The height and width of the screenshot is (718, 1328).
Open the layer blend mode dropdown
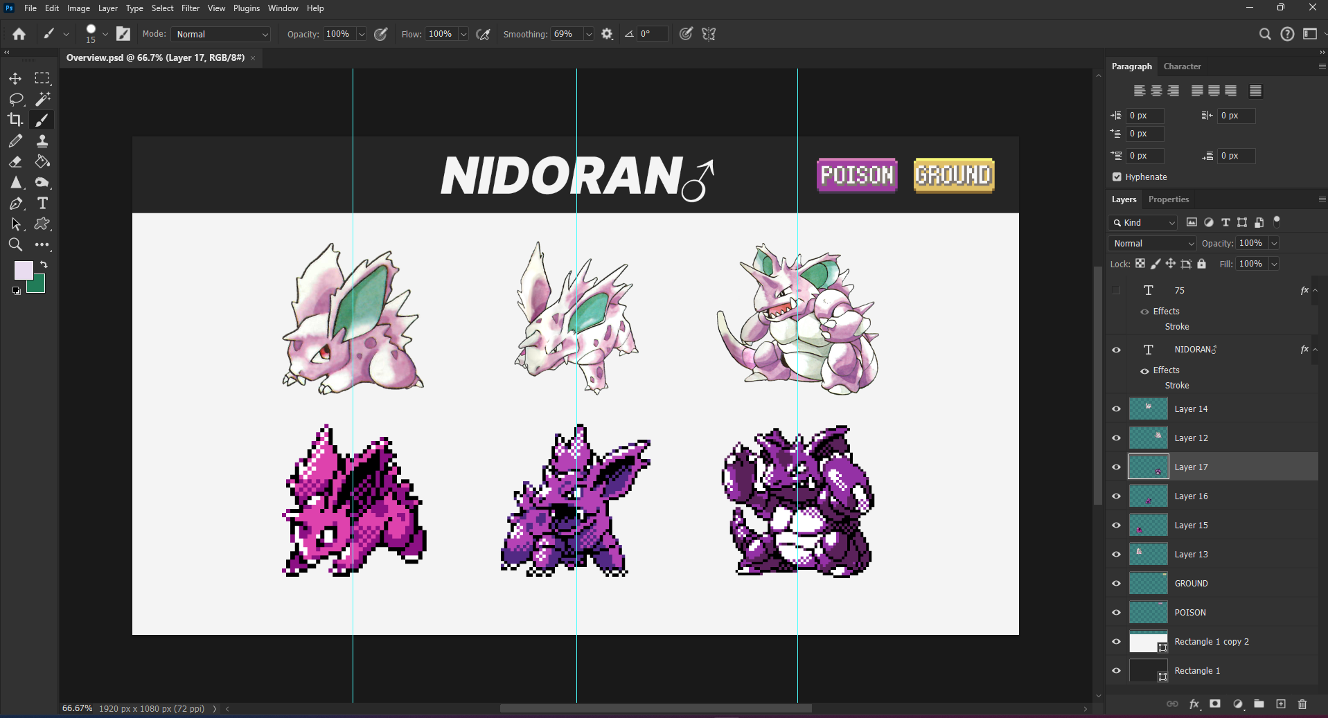[x=1153, y=244]
